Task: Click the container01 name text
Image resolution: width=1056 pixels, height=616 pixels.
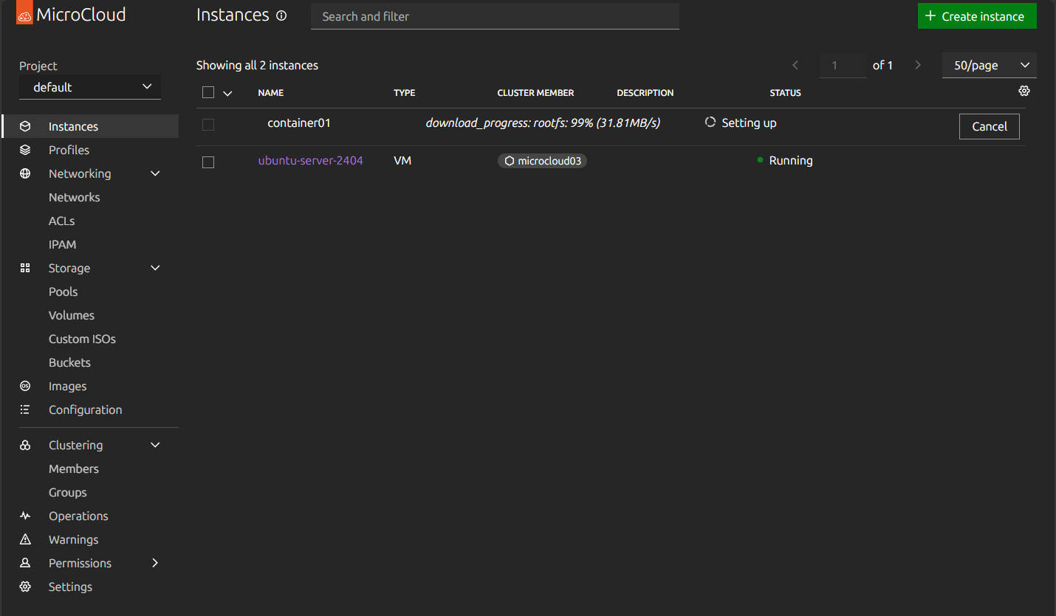Action: click(x=299, y=123)
